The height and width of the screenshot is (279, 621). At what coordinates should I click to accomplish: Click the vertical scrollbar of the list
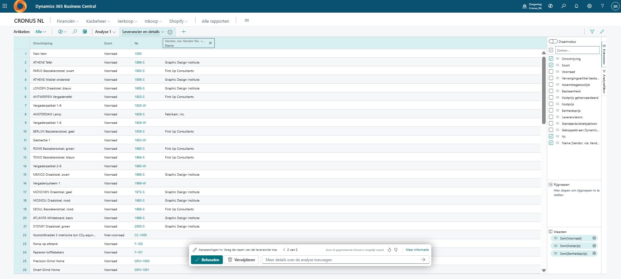click(x=544, y=91)
